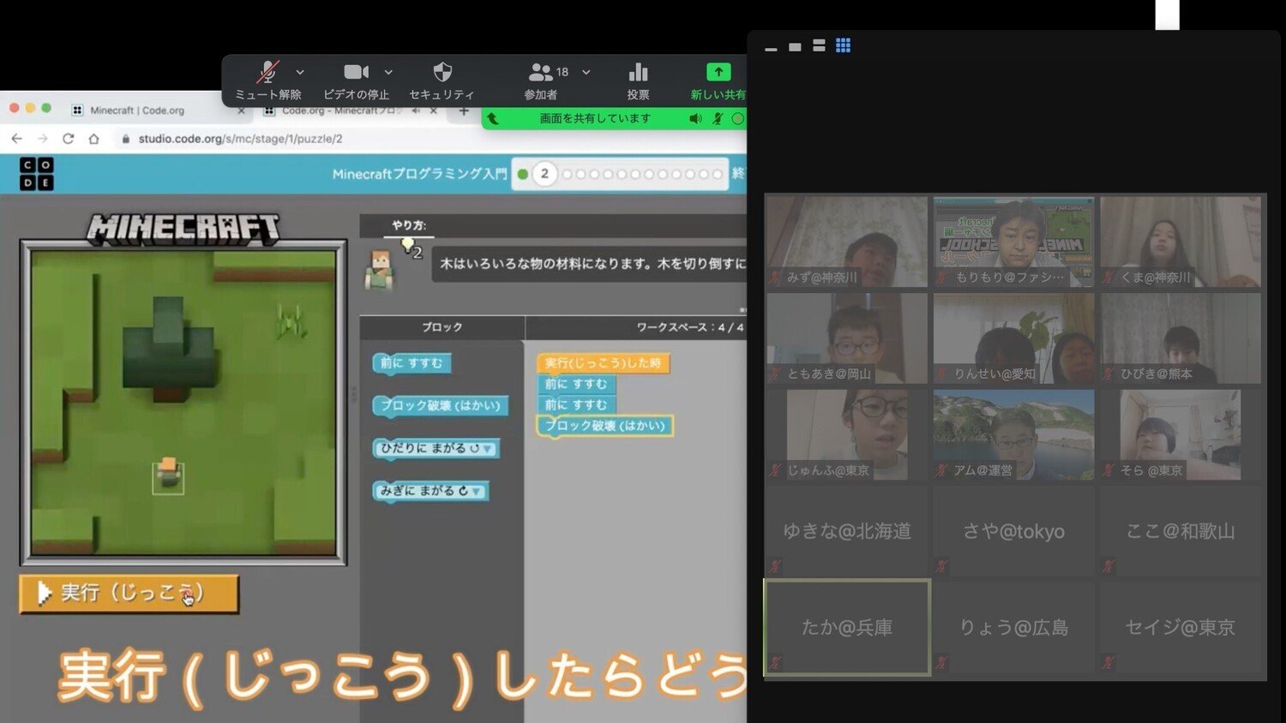Select puzzle 2 bubble in progress bar

[544, 174]
